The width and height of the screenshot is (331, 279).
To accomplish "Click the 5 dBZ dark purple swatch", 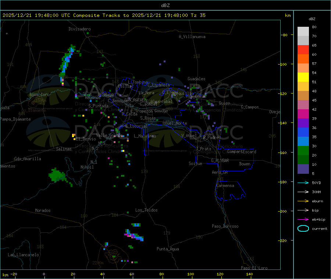I will [303, 169].
